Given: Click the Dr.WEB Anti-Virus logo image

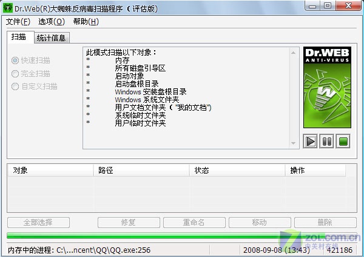Looking at the screenshot, I should pyautogui.click(x=328, y=88).
